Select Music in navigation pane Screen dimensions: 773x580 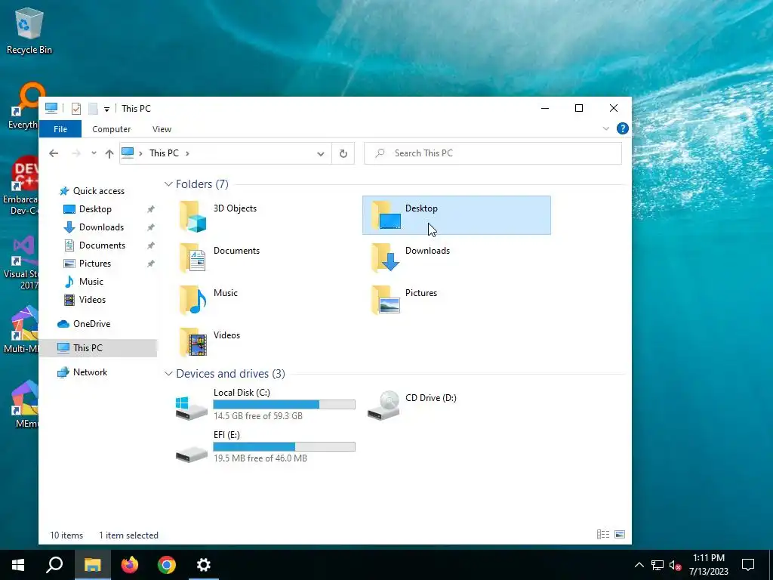click(x=91, y=282)
